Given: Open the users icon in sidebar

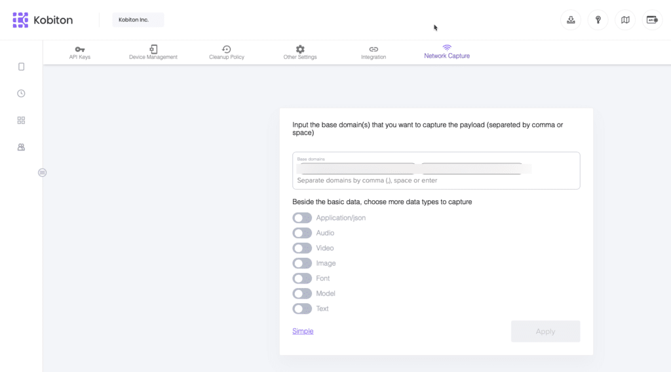Looking at the screenshot, I should click(x=22, y=147).
